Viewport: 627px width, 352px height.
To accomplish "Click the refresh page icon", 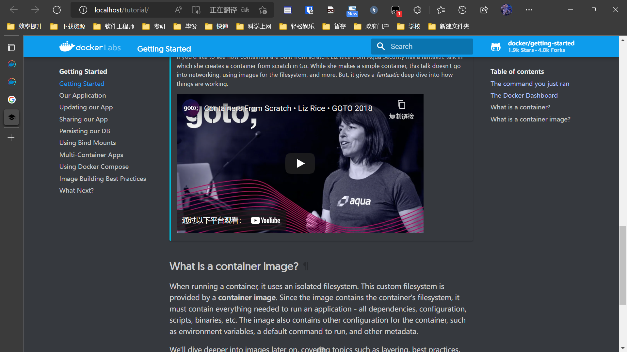I will pos(57,10).
